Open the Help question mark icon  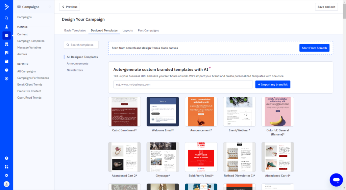(x=7, y=158)
